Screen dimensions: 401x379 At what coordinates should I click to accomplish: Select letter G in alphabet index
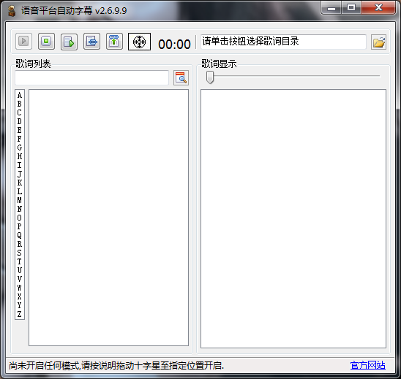coord(20,148)
